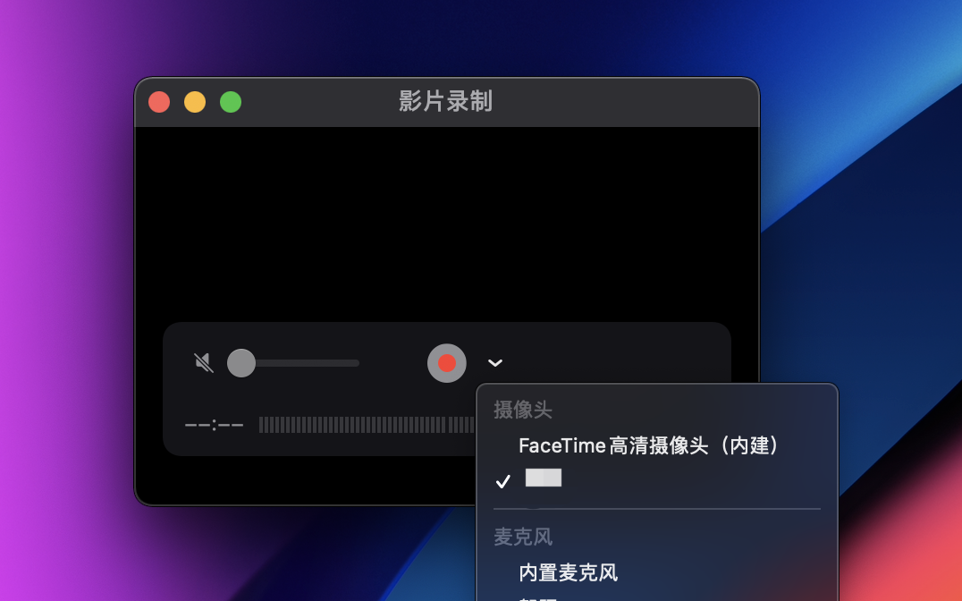962x601 pixels.
Task: Maximize the 影片录制 window with green button
Action: click(231, 102)
